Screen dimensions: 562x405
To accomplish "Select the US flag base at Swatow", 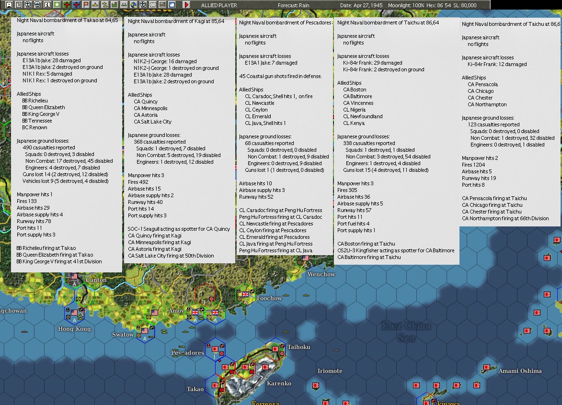I will pos(145,330).
